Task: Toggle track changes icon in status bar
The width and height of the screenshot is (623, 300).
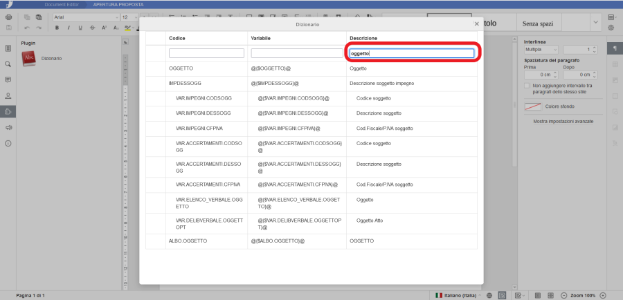Action: [x=517, y=295]
